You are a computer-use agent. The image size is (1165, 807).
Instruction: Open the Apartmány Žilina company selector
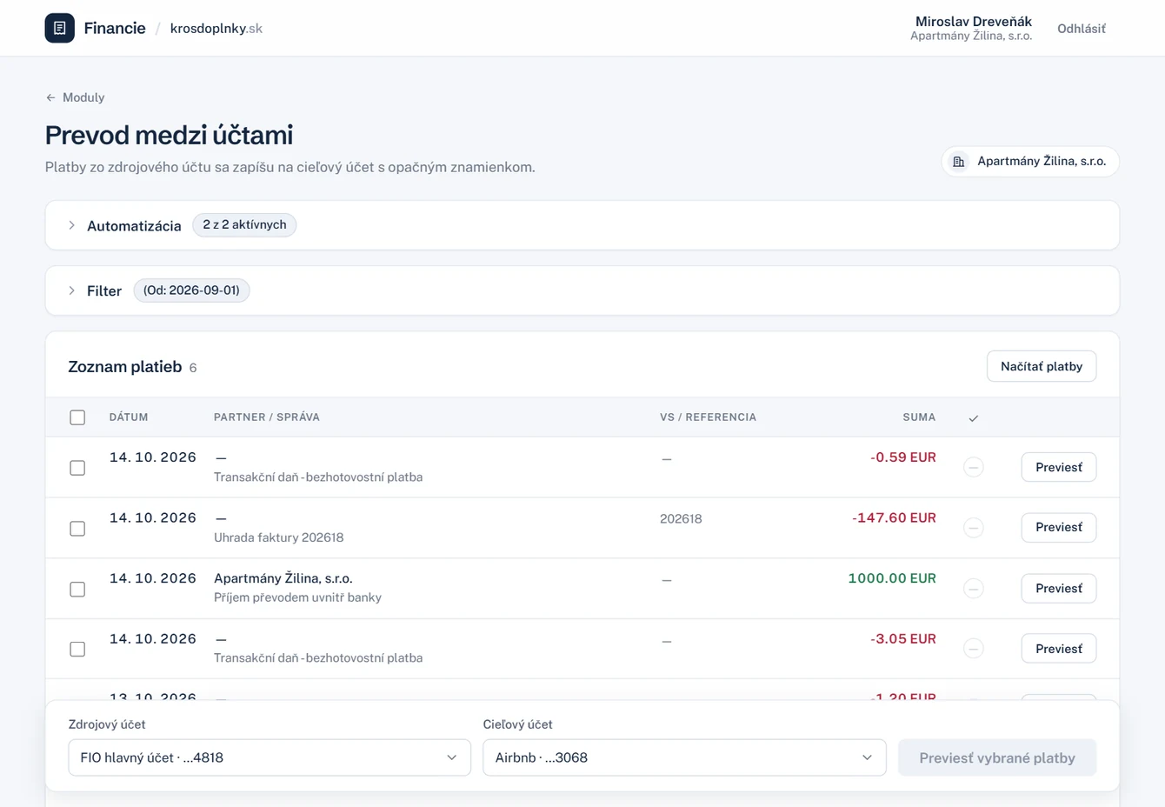pos(1030,162)
